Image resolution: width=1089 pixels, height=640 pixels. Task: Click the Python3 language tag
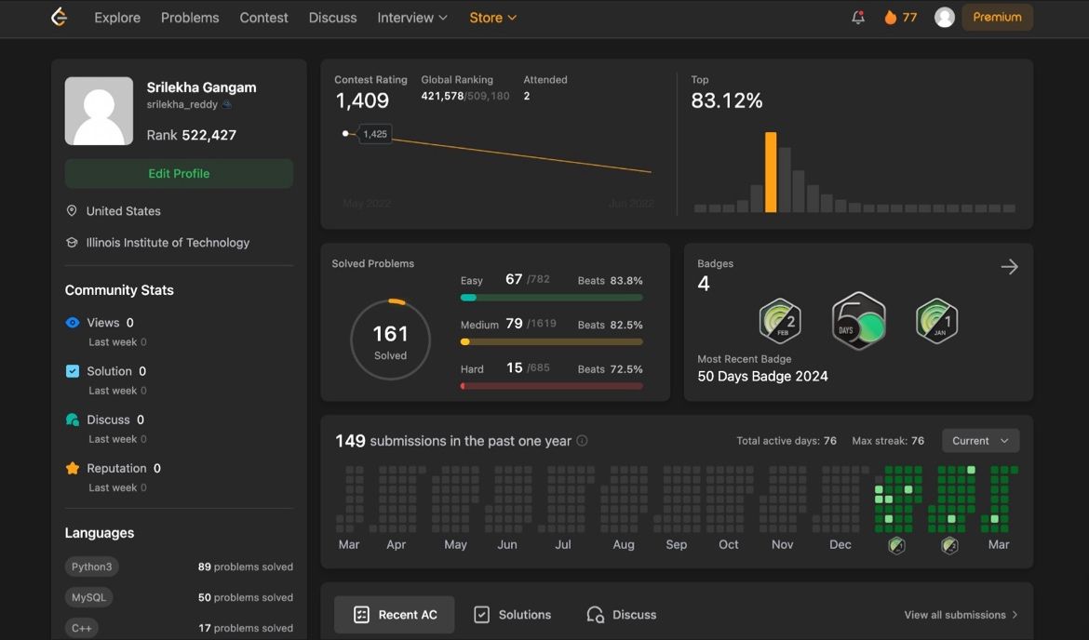[91, 567]
